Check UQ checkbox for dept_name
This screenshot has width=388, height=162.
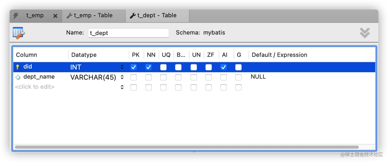pyautogui.click(x=163, y=77)
